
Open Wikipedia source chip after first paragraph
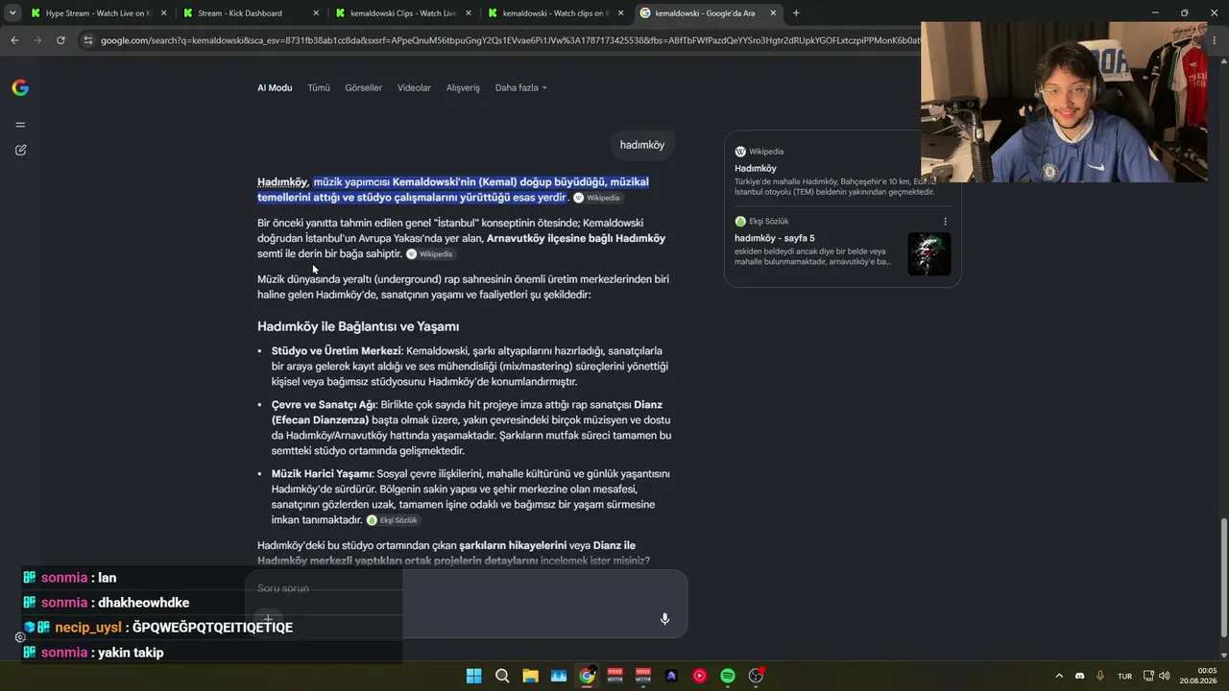tap(597, 198)
